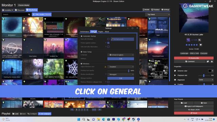Click Comment button
The height and width of the screenshot is (122, 217).
pyautogui.click(x=190, y=61)
